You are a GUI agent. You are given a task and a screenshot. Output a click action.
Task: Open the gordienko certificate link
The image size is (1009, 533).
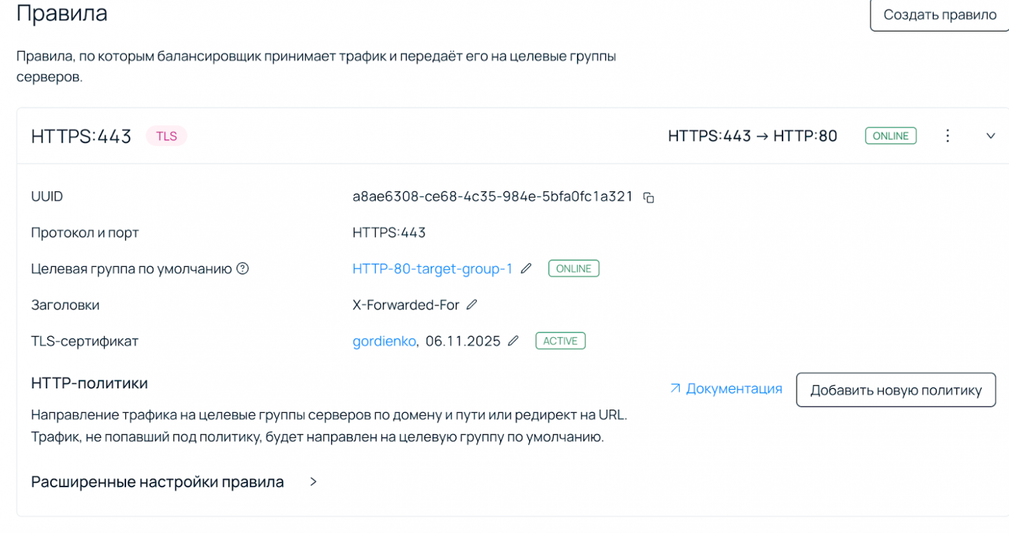[384, 341]
